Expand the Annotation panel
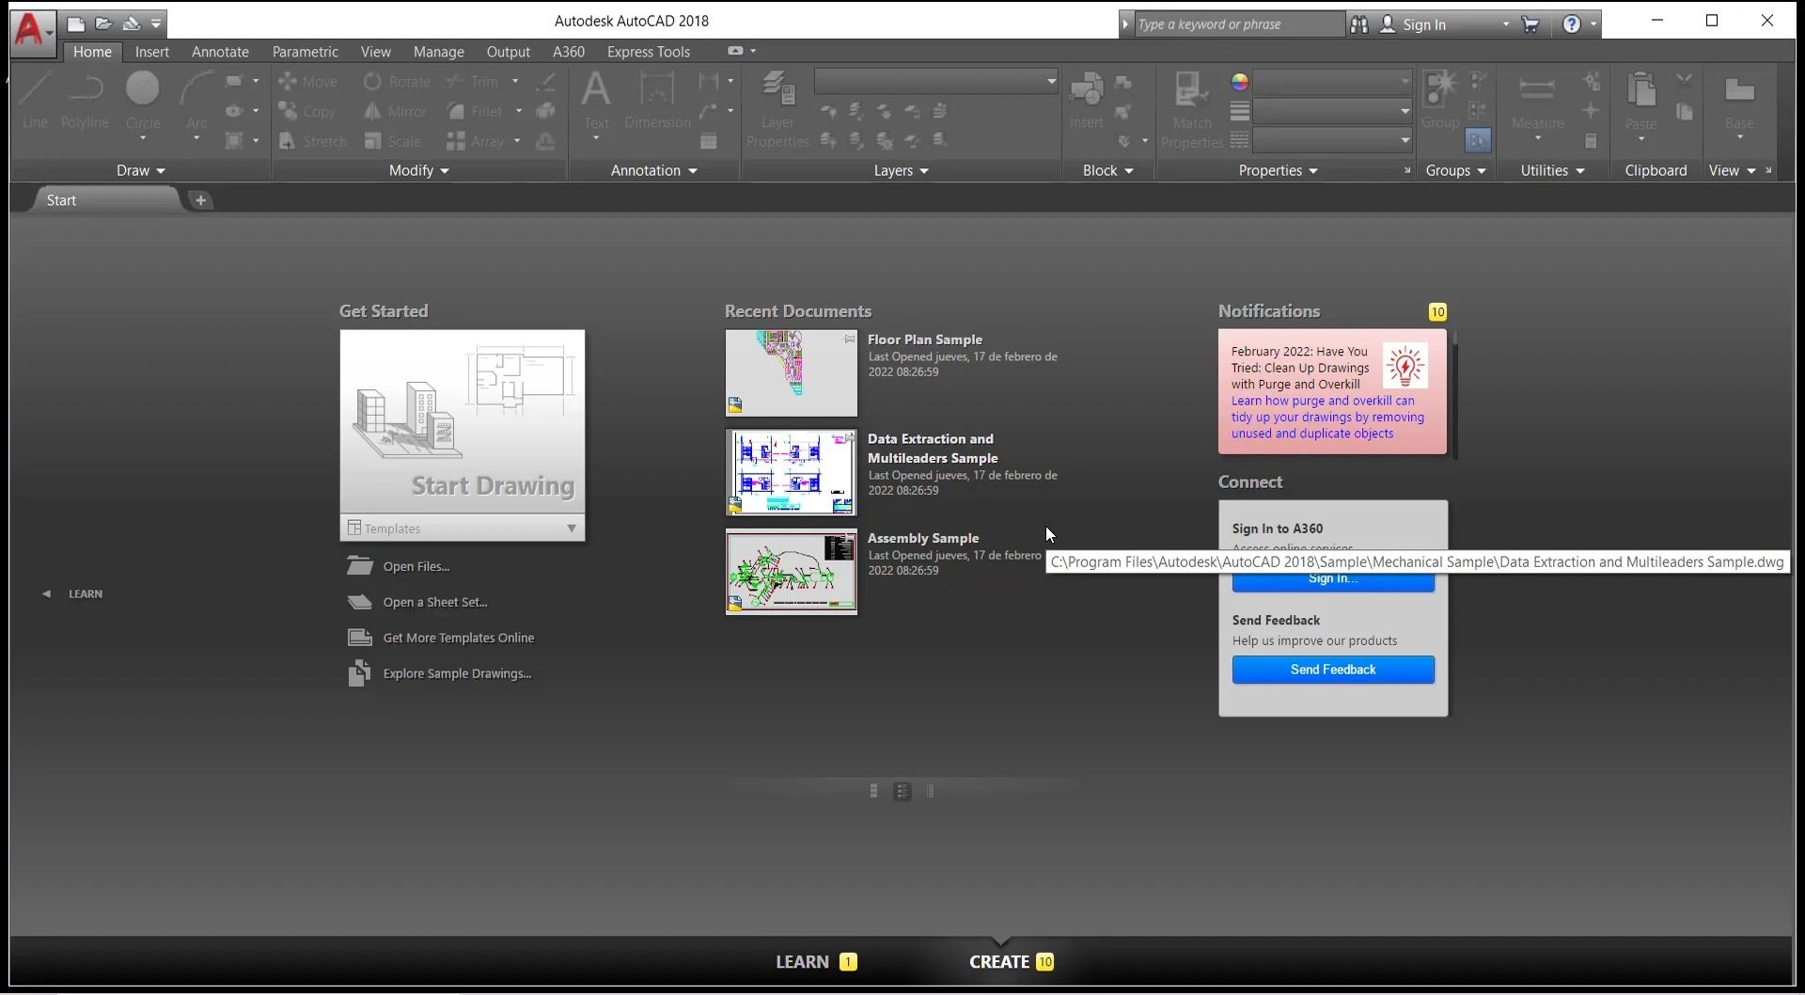 (654, 170)
